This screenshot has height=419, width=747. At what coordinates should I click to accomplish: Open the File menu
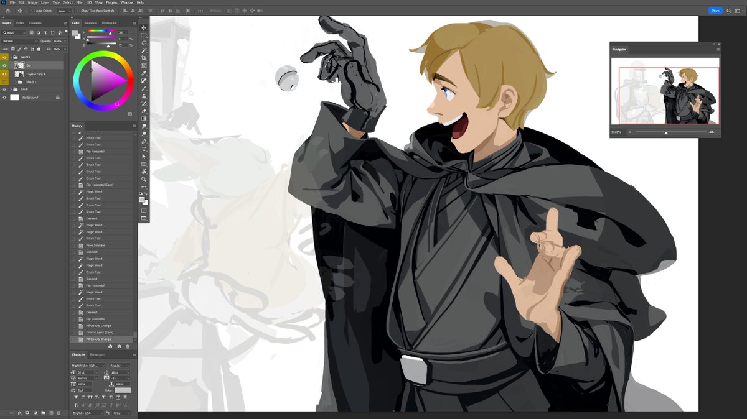[12, 2]
